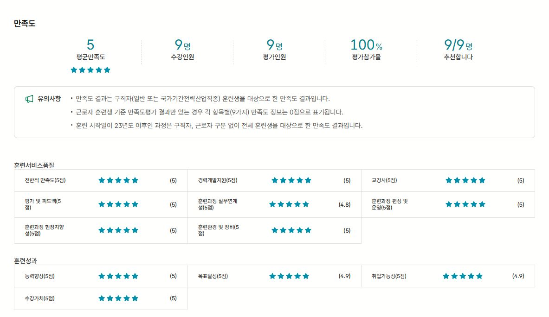Click the 훈련성과 section label

click(26, 260)
